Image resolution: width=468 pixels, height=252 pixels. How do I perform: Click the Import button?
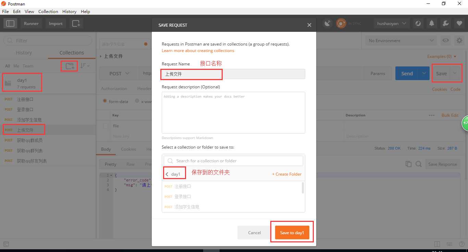click(x=56, y=24)
